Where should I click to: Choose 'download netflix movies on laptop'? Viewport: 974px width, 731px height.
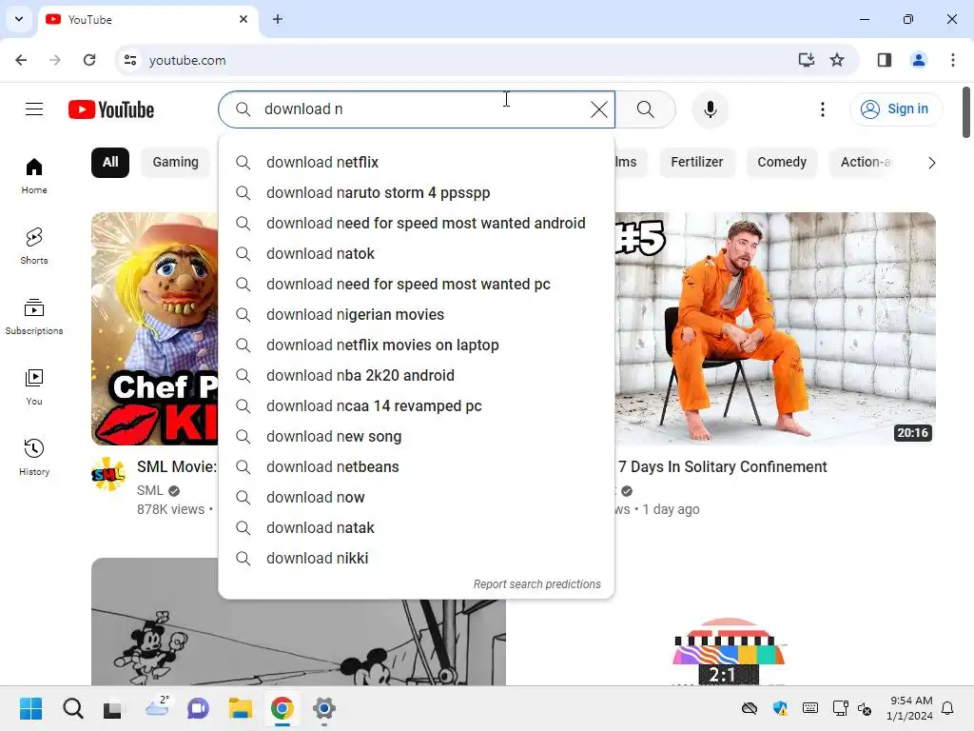pos(417,345)
